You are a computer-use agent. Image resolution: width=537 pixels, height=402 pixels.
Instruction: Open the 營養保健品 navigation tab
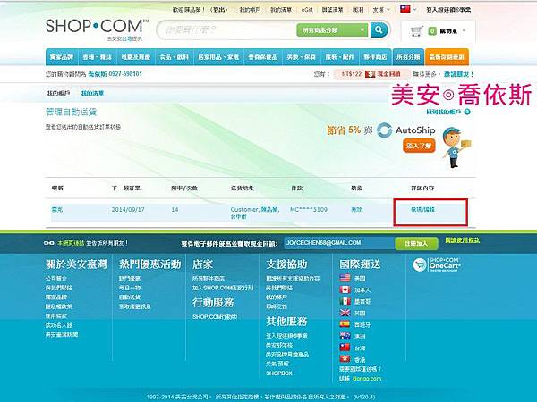[x=262, y=57]
